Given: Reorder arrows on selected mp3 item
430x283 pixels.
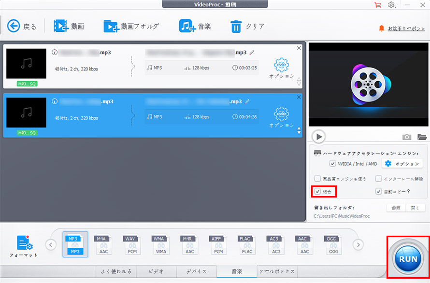Looking at the screenshot, I should coord(299,130).
